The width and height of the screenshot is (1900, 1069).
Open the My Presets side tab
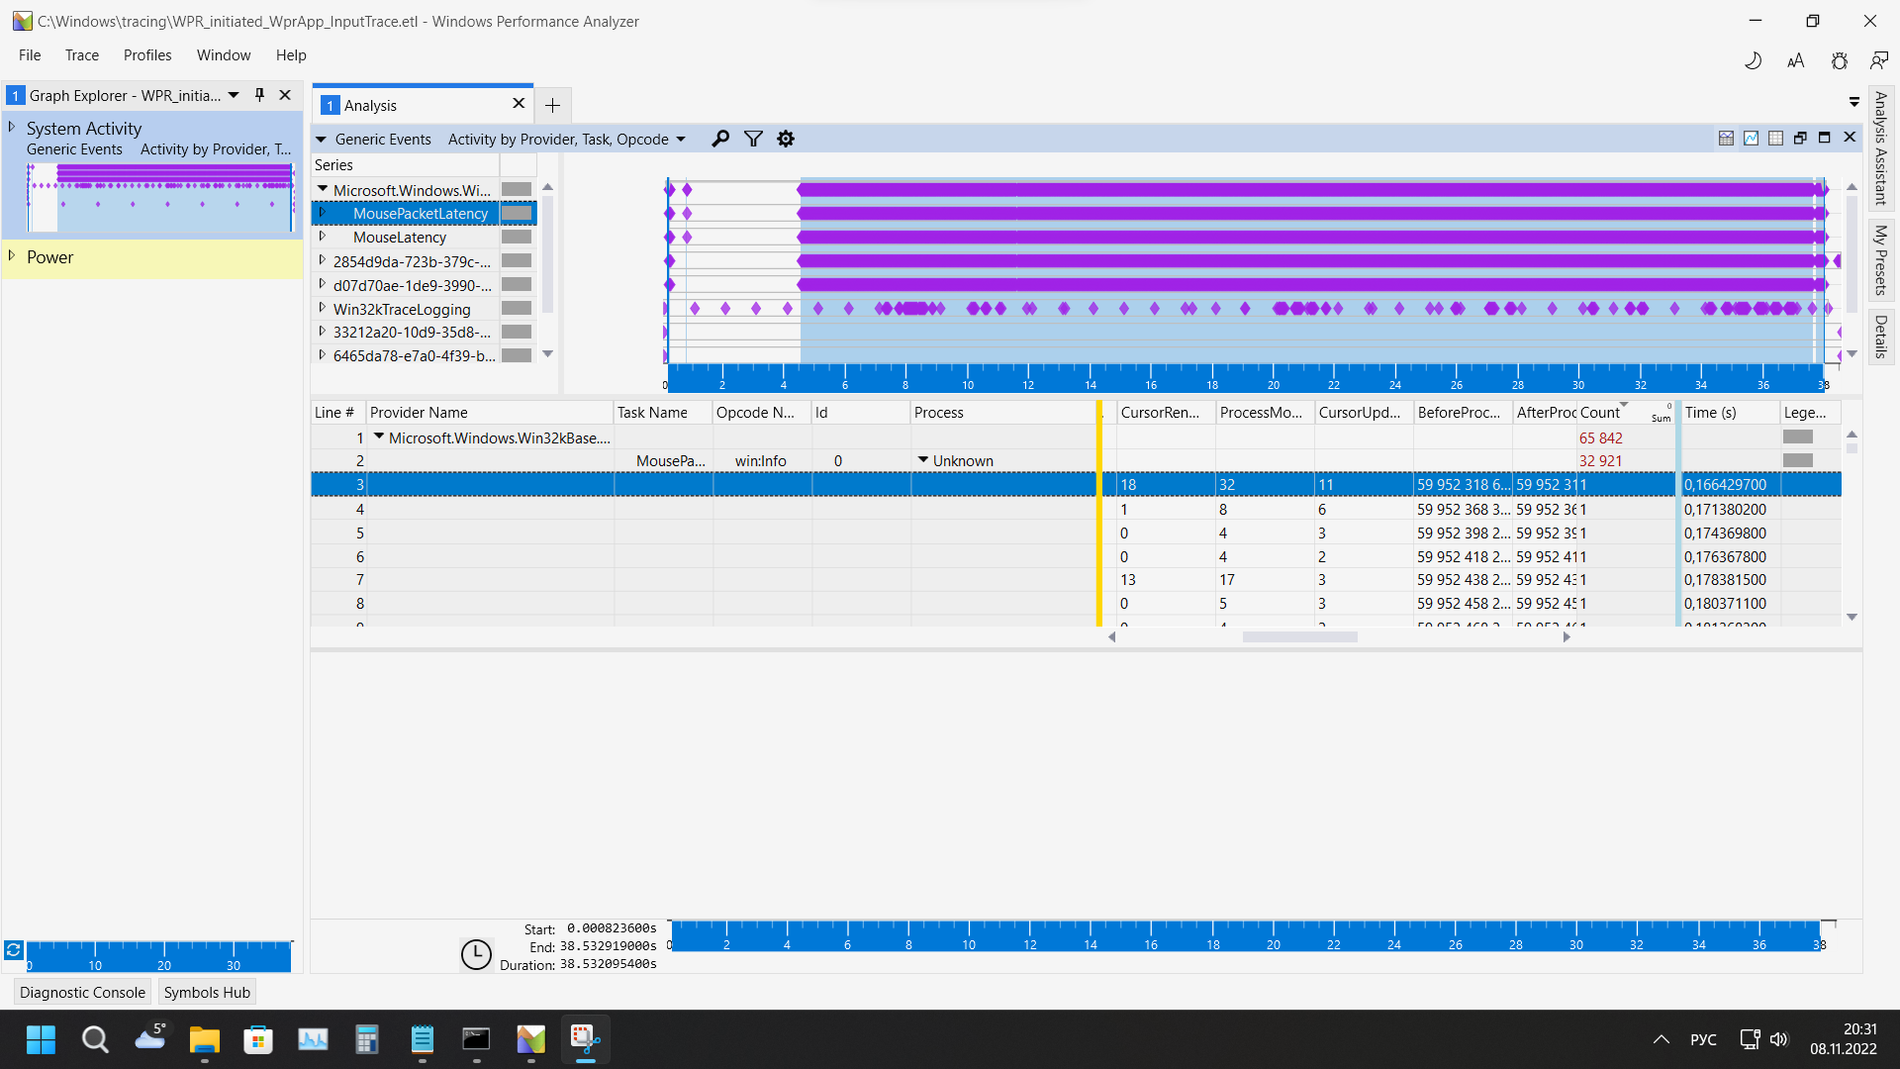coord(1881,259)
